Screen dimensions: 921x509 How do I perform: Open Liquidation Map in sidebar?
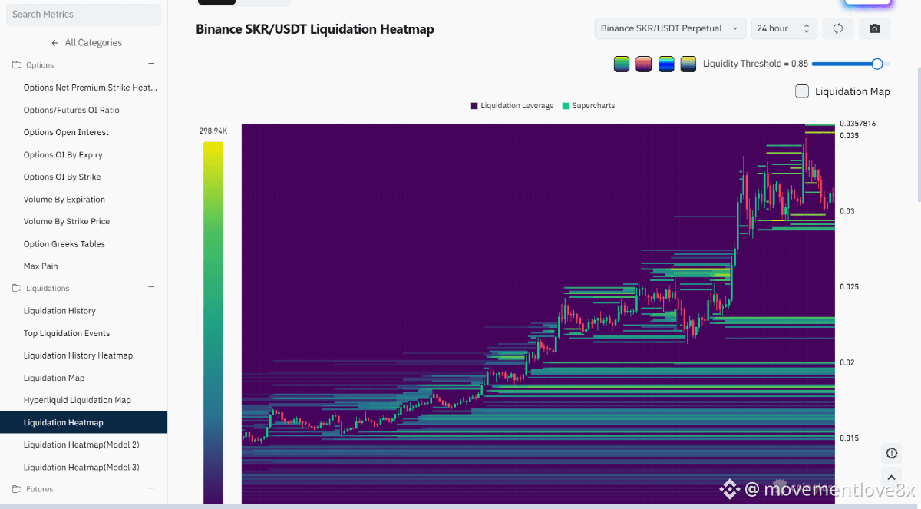pyautogui.click(x=54, y=378)
